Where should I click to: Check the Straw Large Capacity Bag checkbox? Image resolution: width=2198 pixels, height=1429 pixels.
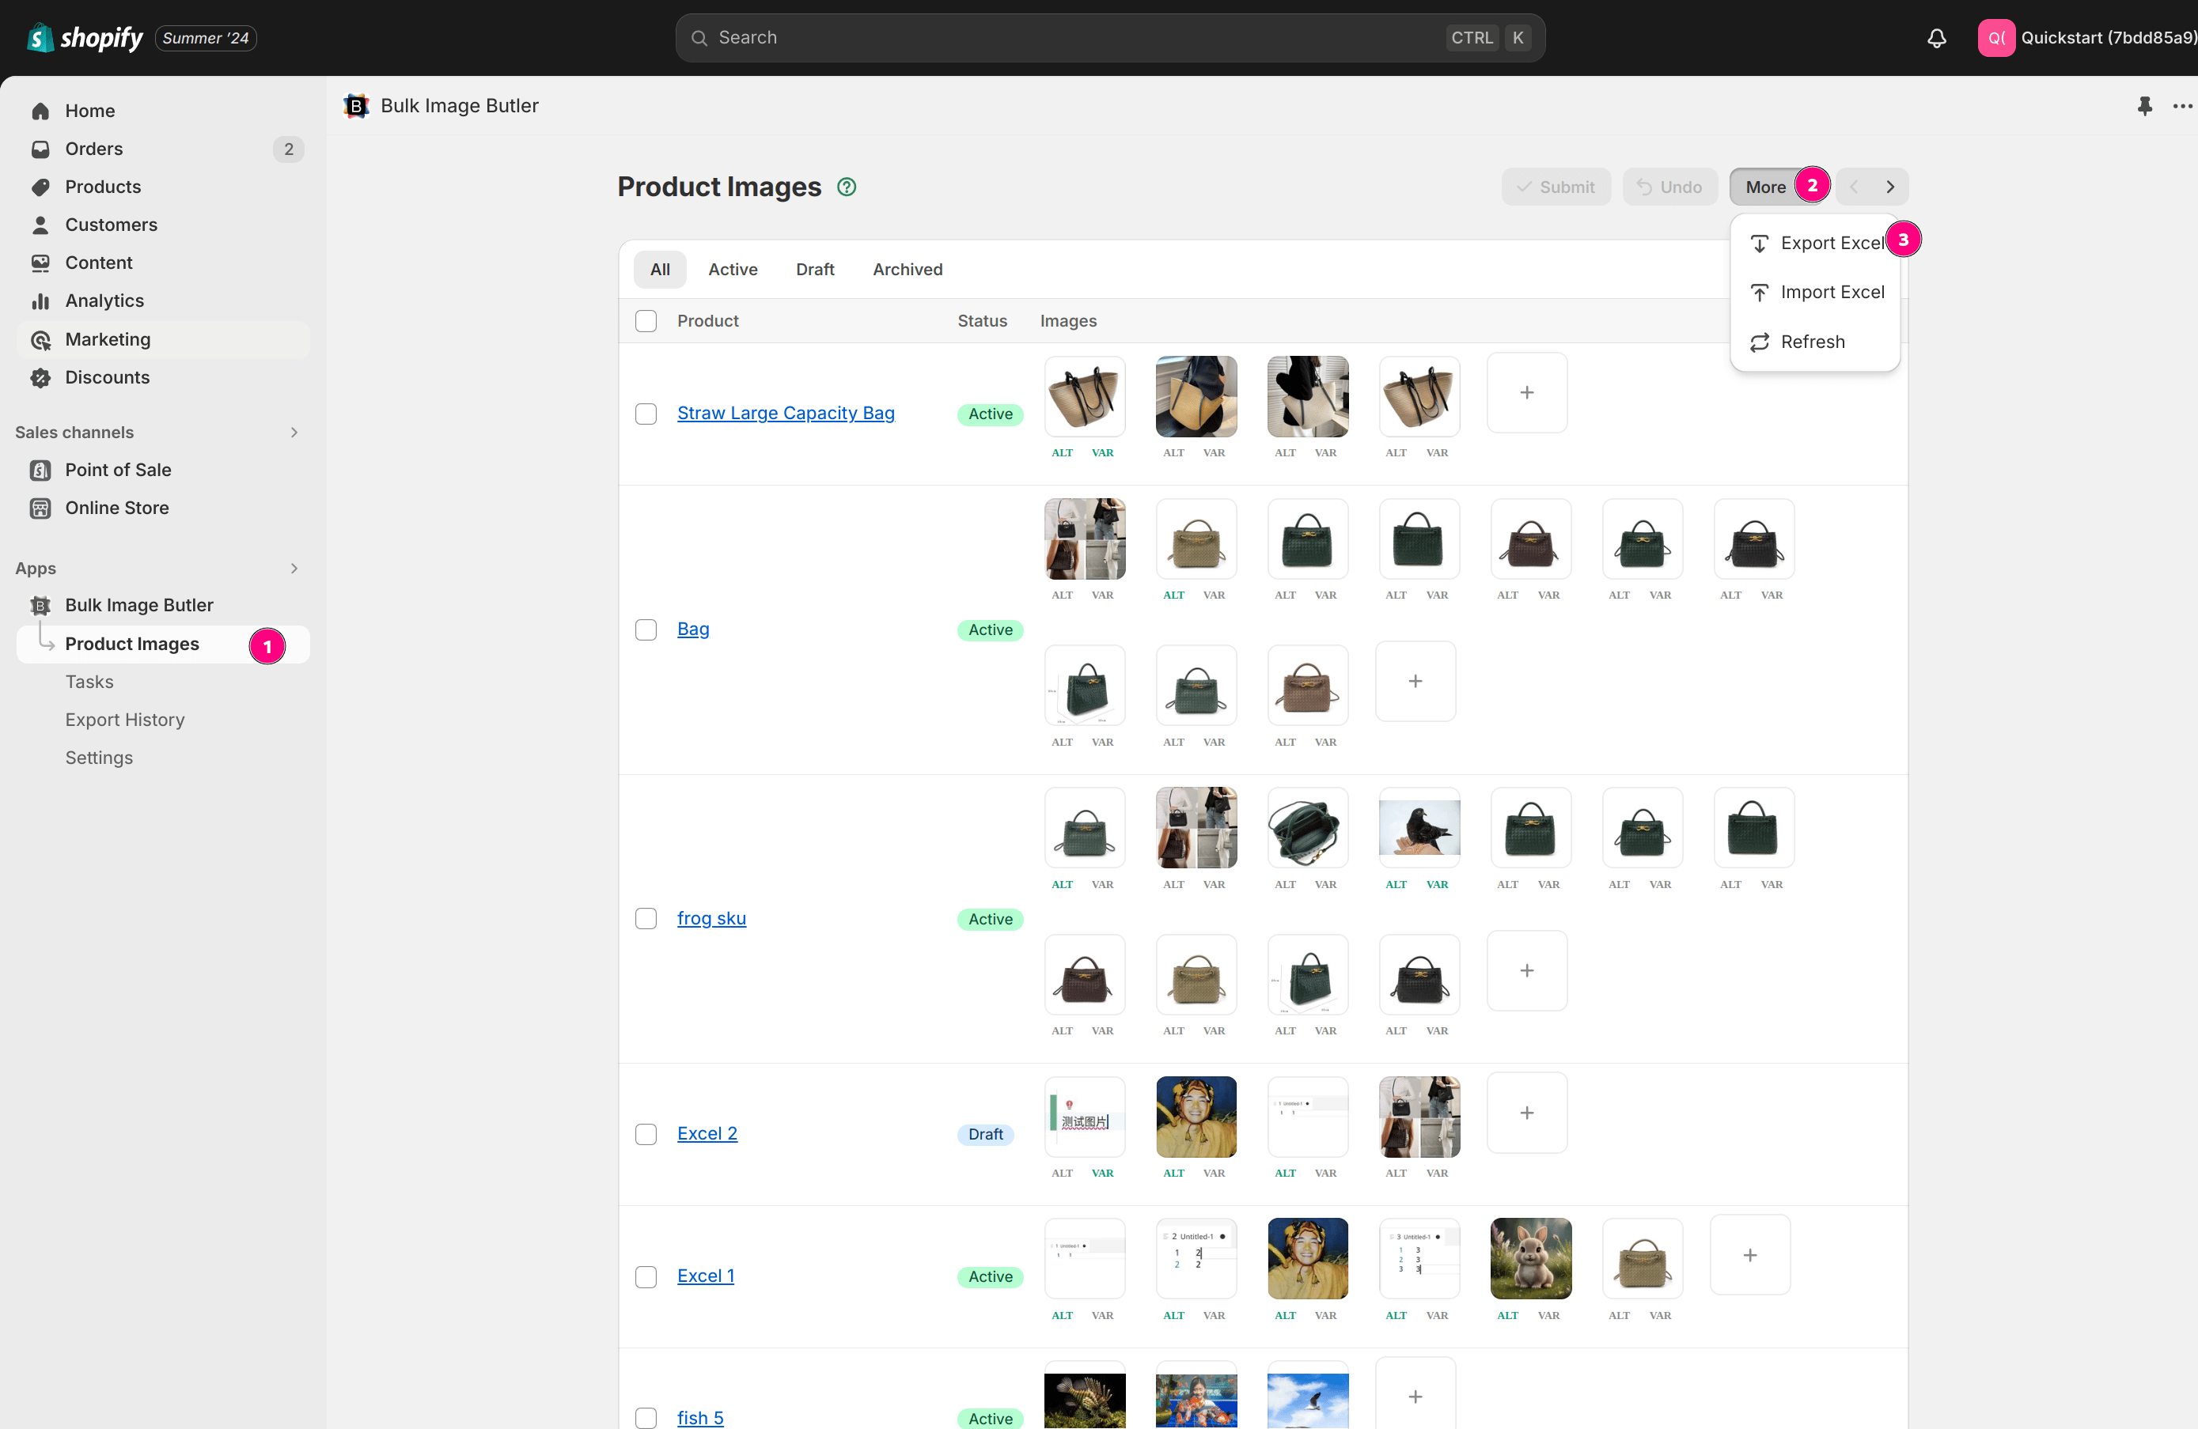(x=646, y=414)
